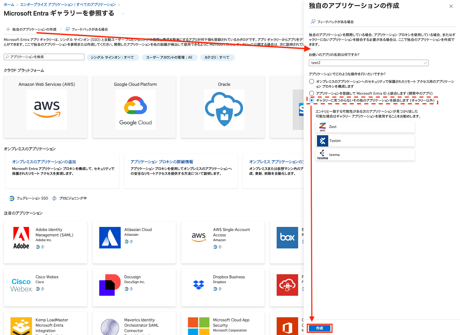Open the ユーザー アカウントの管理 filter dropdown

coord(169,57)
